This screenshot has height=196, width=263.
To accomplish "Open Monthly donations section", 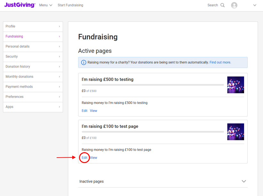I will pos(33,77).
